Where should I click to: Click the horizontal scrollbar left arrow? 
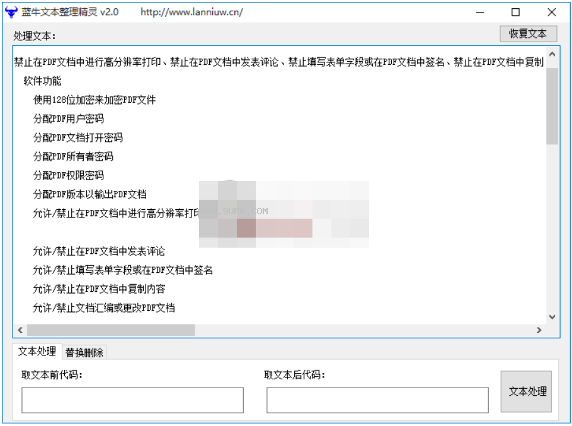point(20,330)
